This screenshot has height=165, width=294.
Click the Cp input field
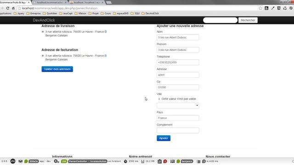click(178, 87)
